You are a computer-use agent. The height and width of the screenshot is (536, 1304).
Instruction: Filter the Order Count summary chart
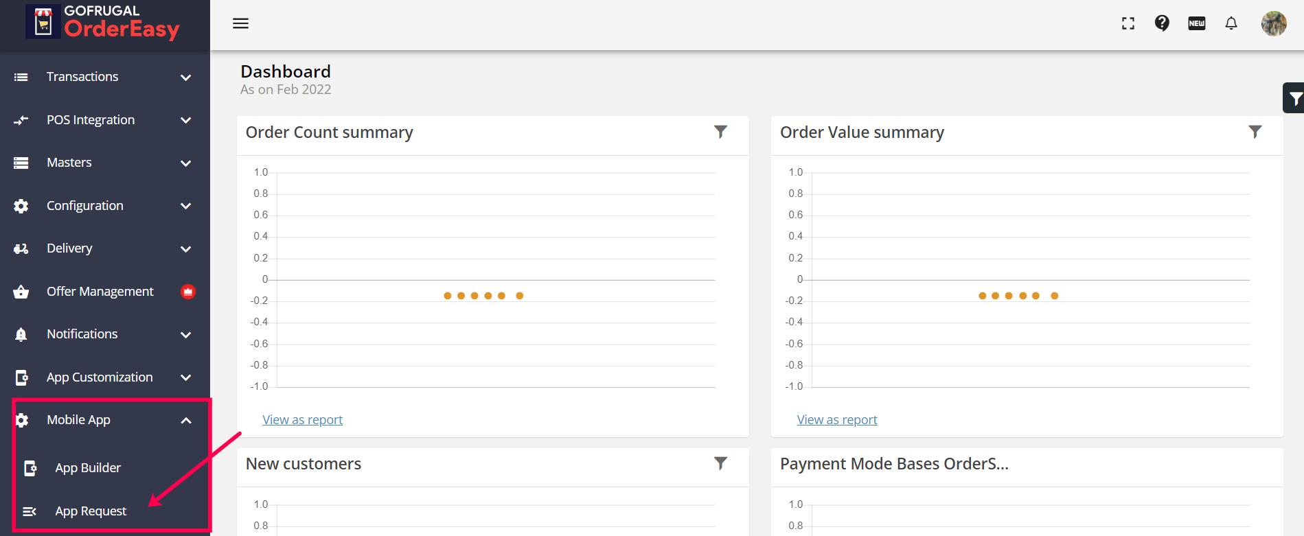tap(720, 132)
